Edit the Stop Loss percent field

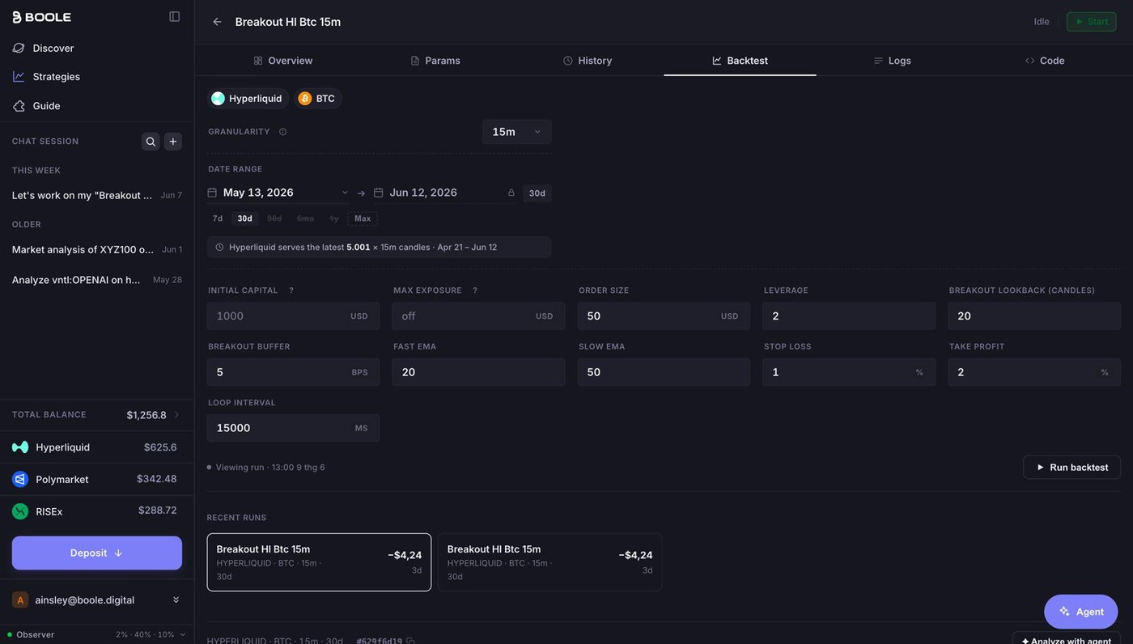[x=849, y=372]
